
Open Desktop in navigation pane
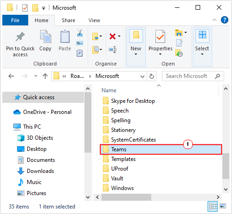(x=36, y=149)
